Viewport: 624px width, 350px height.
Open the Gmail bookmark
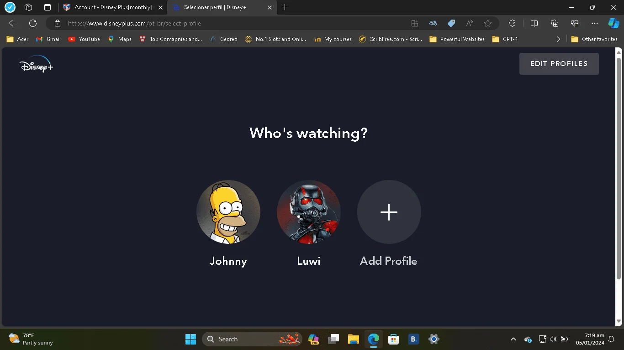(48, 39)
